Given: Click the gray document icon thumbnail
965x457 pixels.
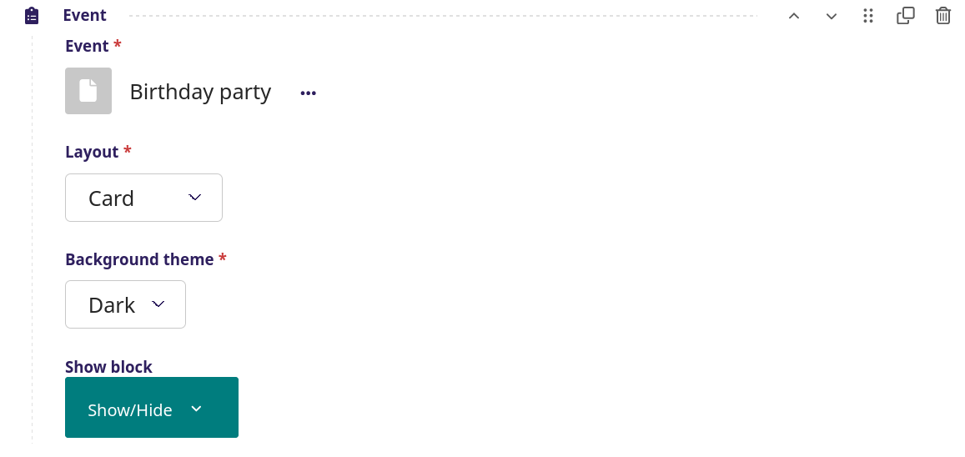Looking at the screenshot, I should click(x=88, y=91).
